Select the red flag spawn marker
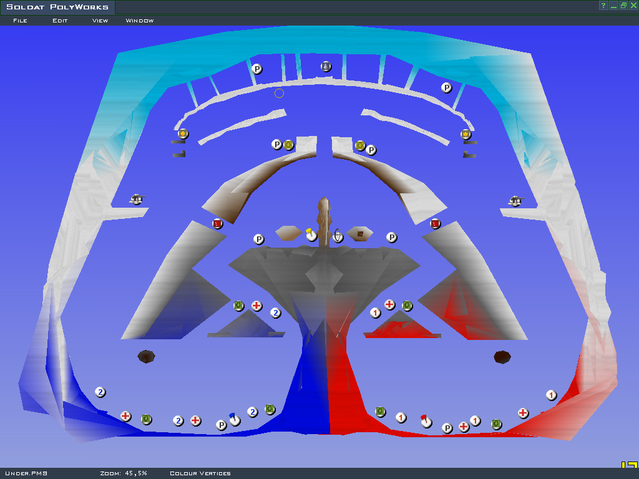Screen dimensions: 639x479 (426, 421)
